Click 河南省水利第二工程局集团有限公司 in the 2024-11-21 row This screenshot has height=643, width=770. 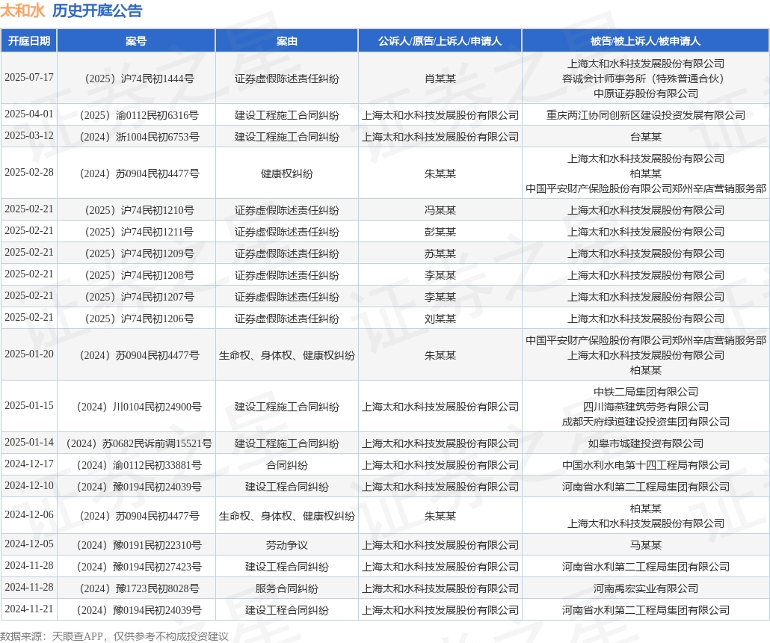coord(646,610)
